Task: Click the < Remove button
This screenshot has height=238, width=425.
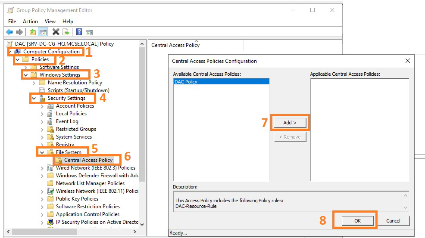Action: pos(290,137)
